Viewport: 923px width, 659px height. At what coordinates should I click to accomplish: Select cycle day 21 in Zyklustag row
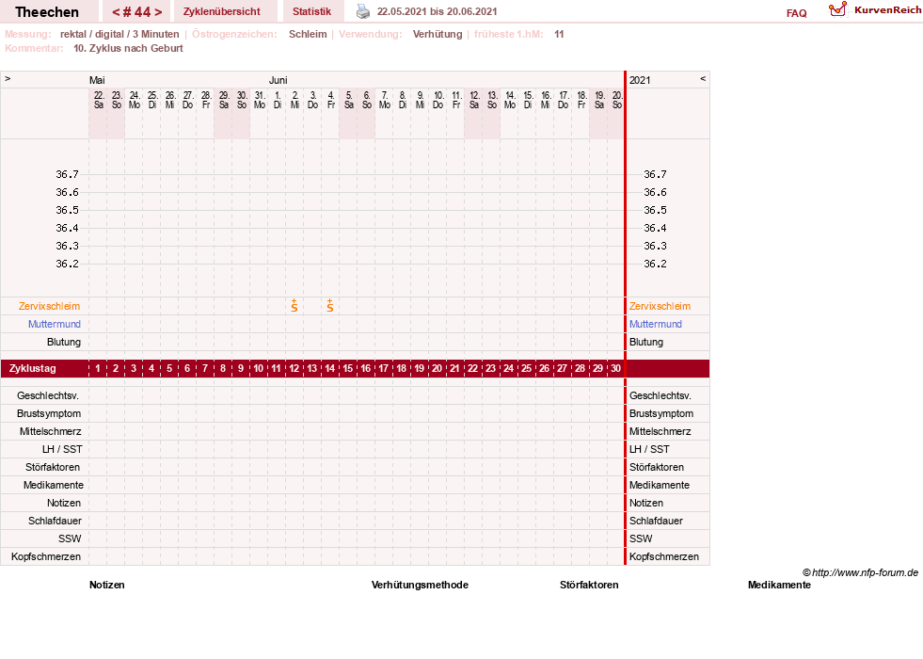click(455, 369)
